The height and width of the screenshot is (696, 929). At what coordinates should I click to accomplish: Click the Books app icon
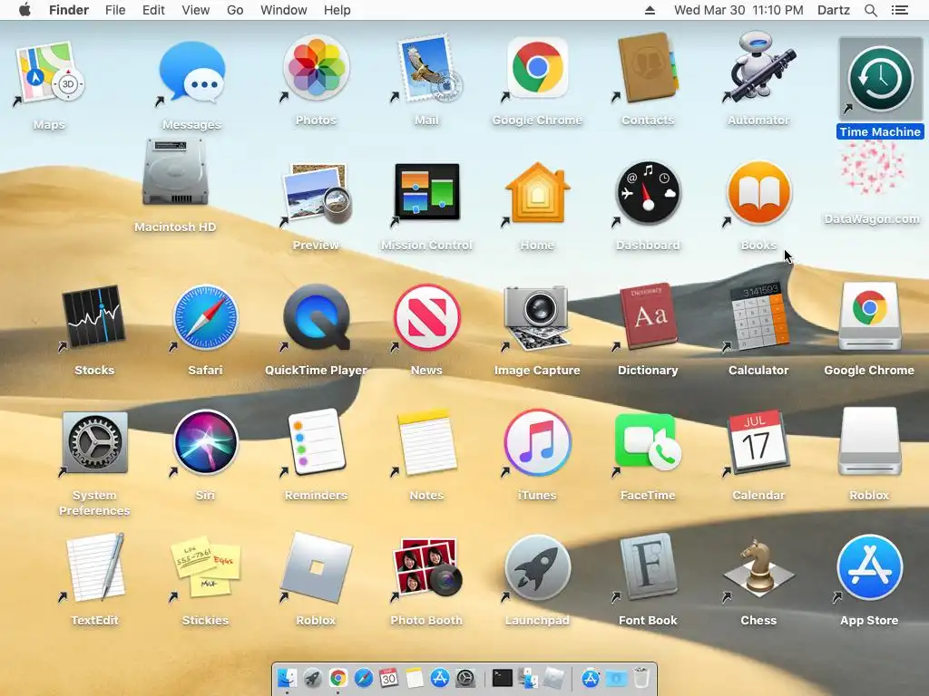(x=758, y=193)
